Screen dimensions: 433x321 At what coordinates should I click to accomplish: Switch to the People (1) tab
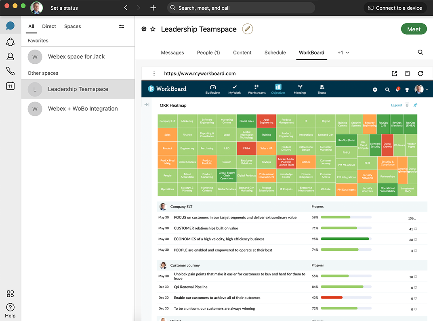point(208,52)
